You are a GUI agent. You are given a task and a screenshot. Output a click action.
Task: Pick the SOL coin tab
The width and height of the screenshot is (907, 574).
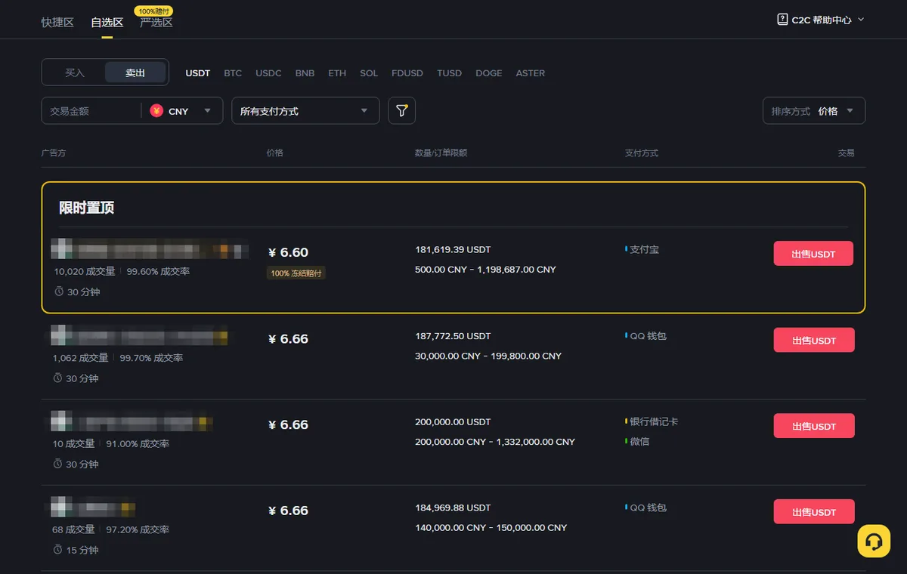[369, 73]
